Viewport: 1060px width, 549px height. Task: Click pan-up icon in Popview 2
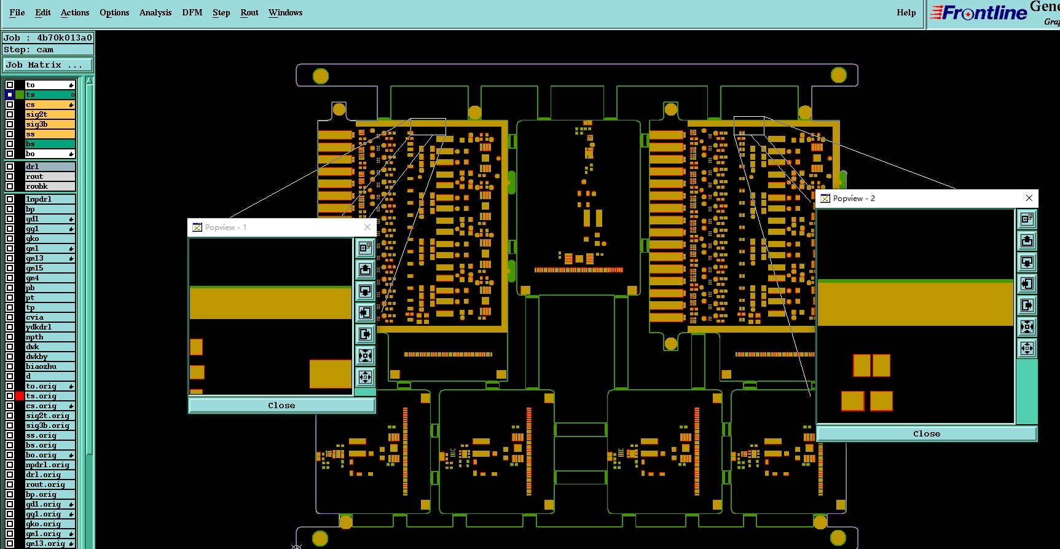pyautogui.click(x=1027, y=240)
